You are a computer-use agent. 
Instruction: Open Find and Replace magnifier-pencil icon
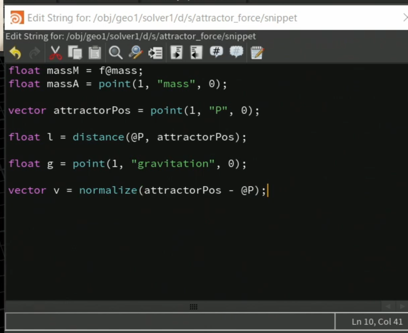(x=136, y=53)
